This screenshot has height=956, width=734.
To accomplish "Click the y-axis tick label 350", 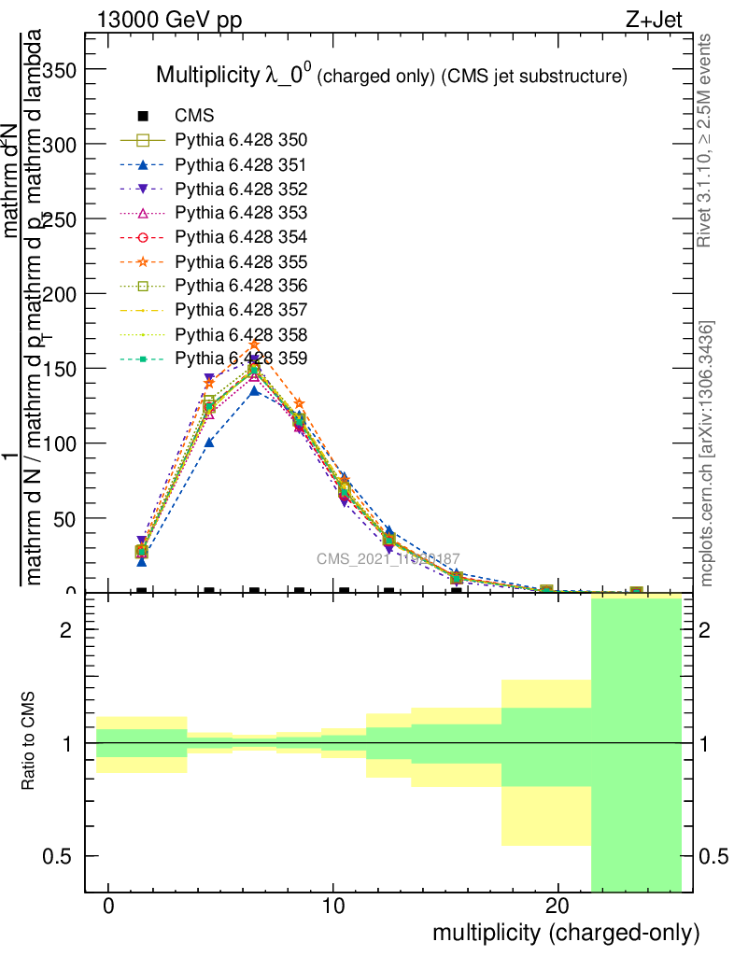I will [x=61, y=71].
